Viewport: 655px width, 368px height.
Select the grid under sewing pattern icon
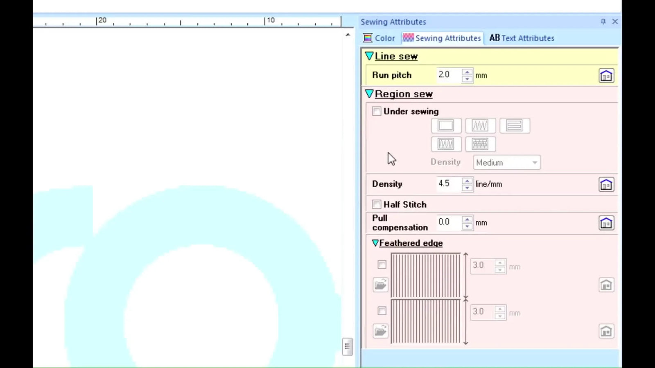click(x=480, y=144)
